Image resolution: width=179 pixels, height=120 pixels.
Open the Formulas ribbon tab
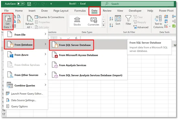point(80,11)
